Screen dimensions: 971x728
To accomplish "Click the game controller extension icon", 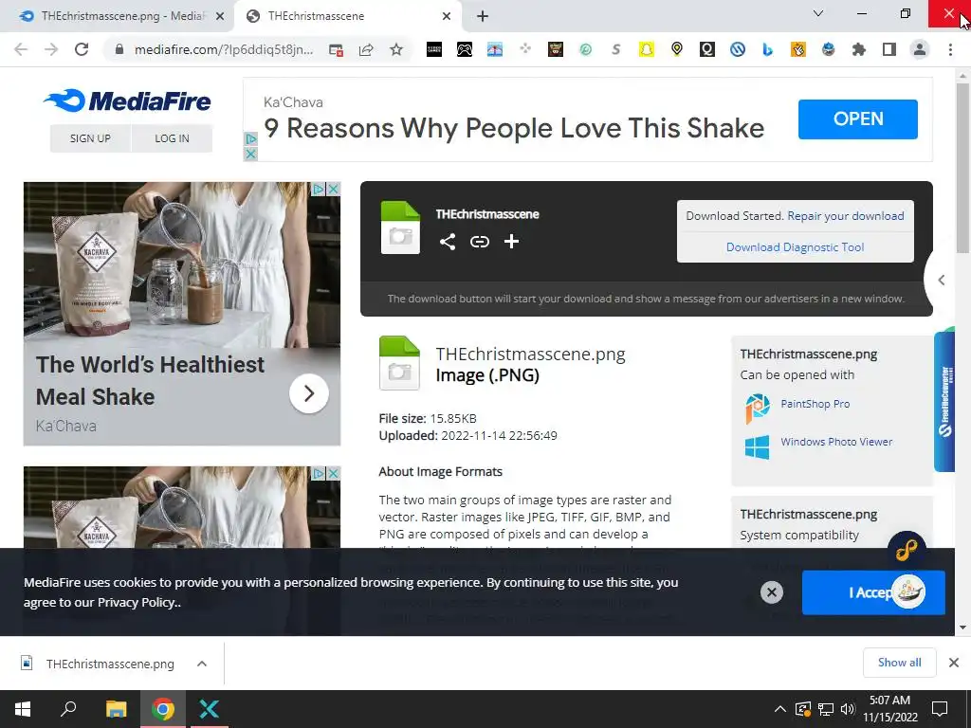I will [x=465, y=49].
